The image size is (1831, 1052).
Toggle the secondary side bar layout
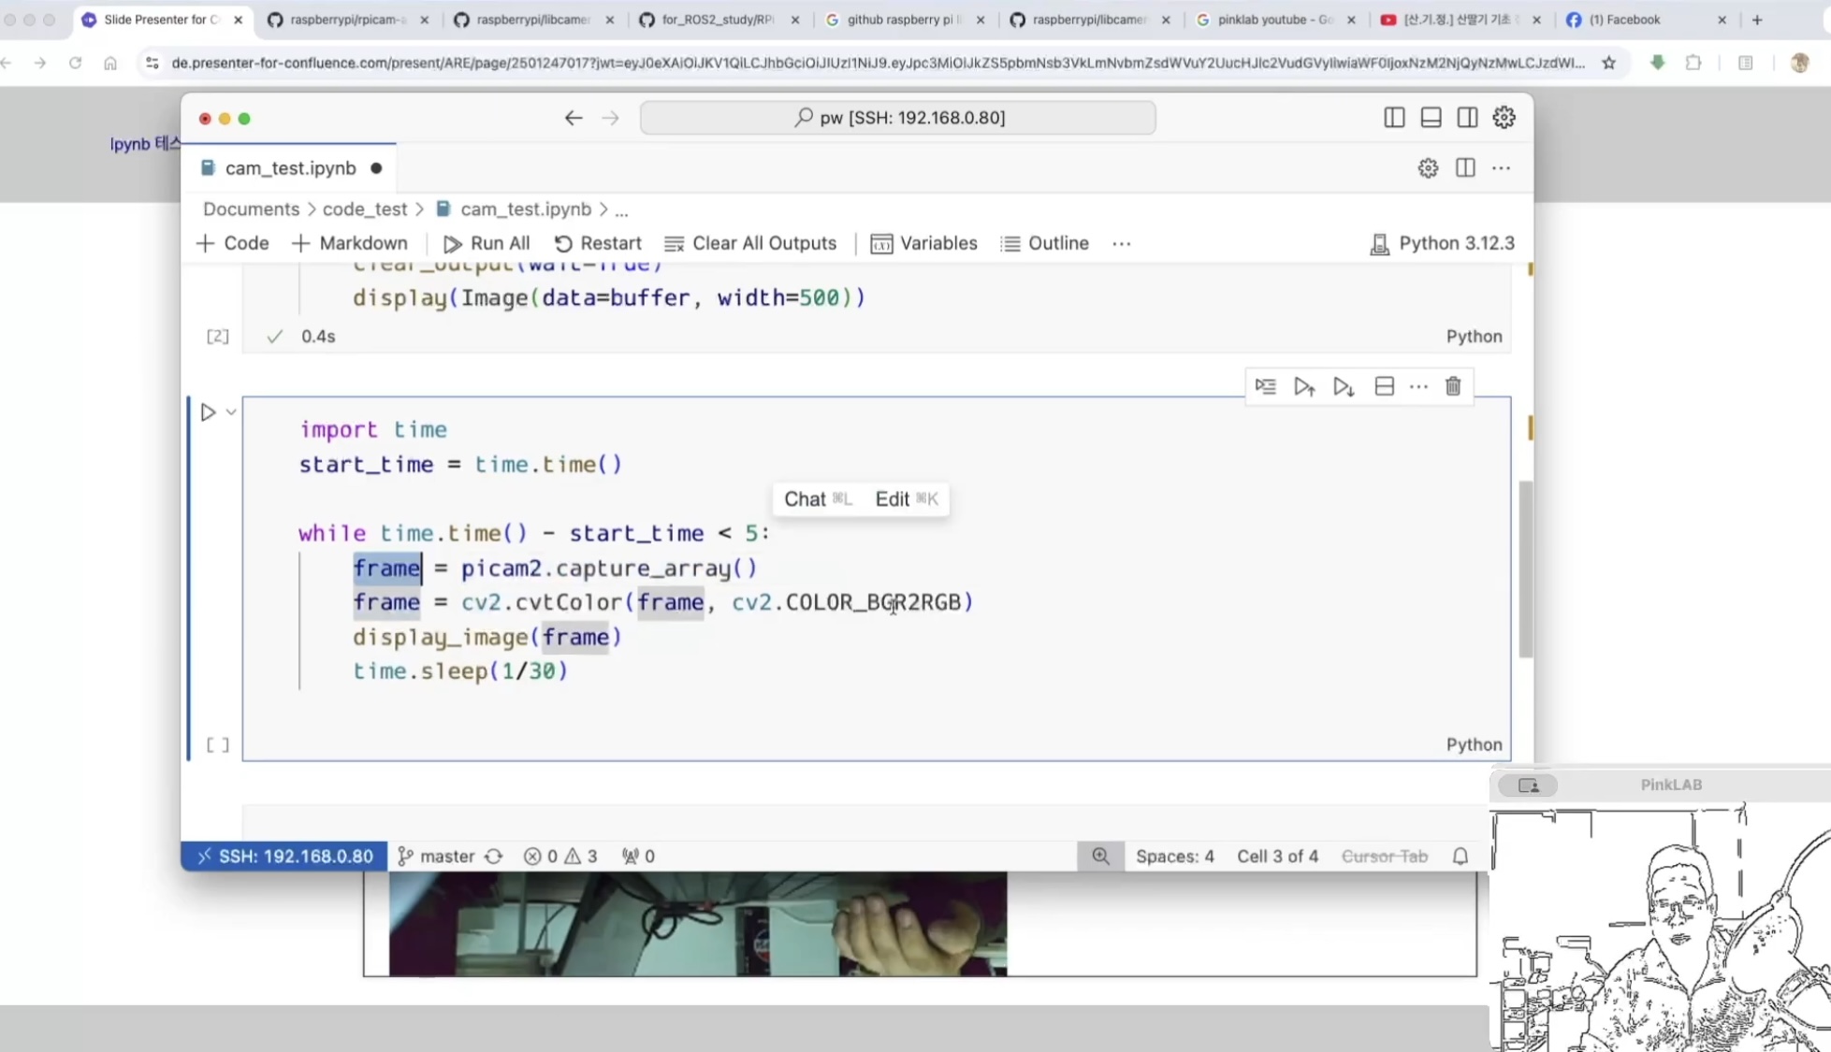(1467, 118)
